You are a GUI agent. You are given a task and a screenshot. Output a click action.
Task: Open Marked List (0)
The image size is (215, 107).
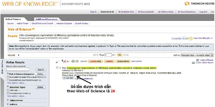pos(107,12)
